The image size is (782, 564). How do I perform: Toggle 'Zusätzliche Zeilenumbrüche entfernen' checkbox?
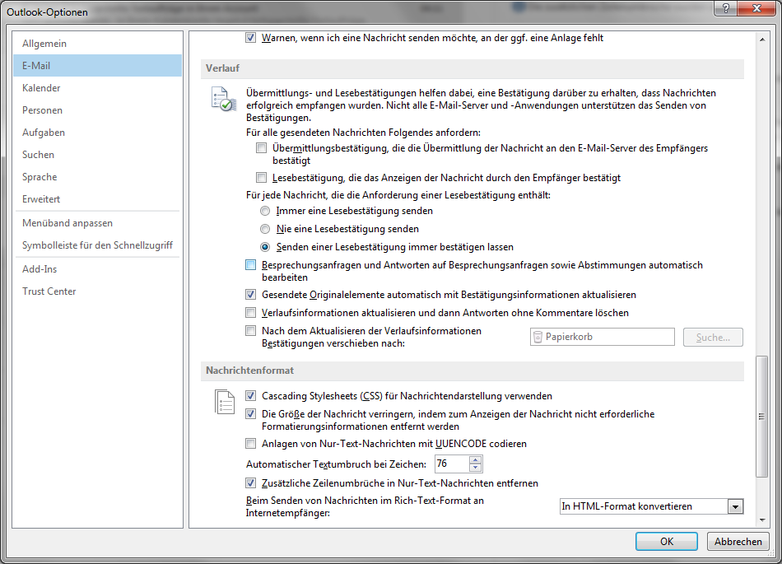tap(251, 483)
